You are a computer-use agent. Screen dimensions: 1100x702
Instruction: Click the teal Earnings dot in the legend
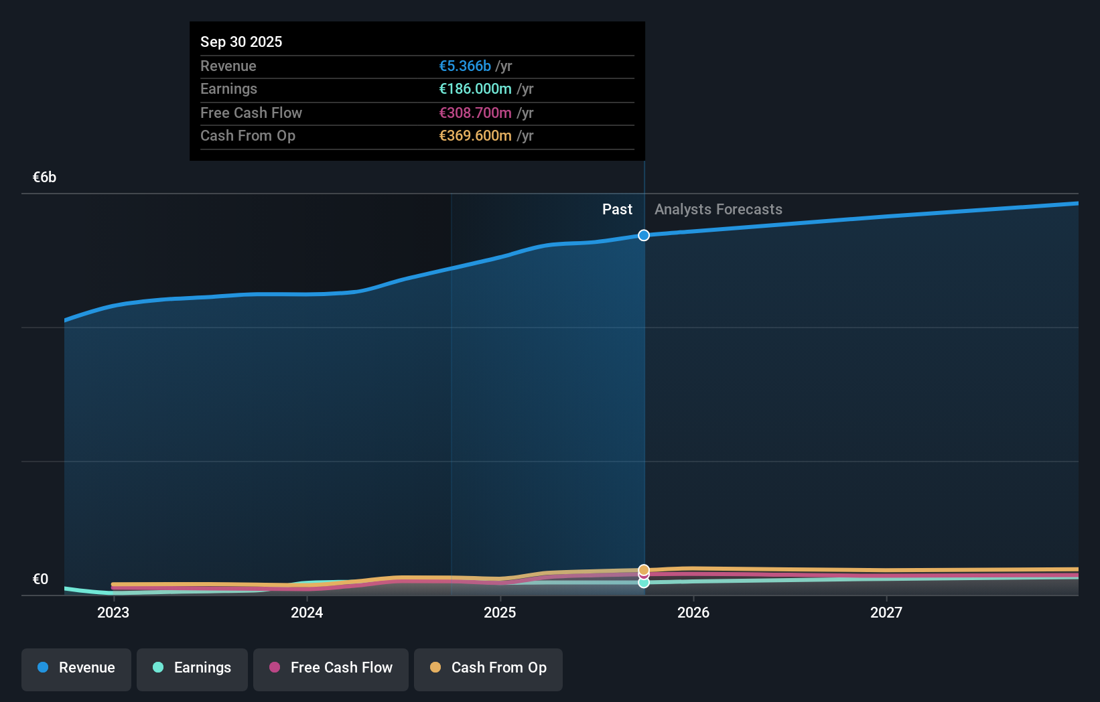click(x=157, y=667)
